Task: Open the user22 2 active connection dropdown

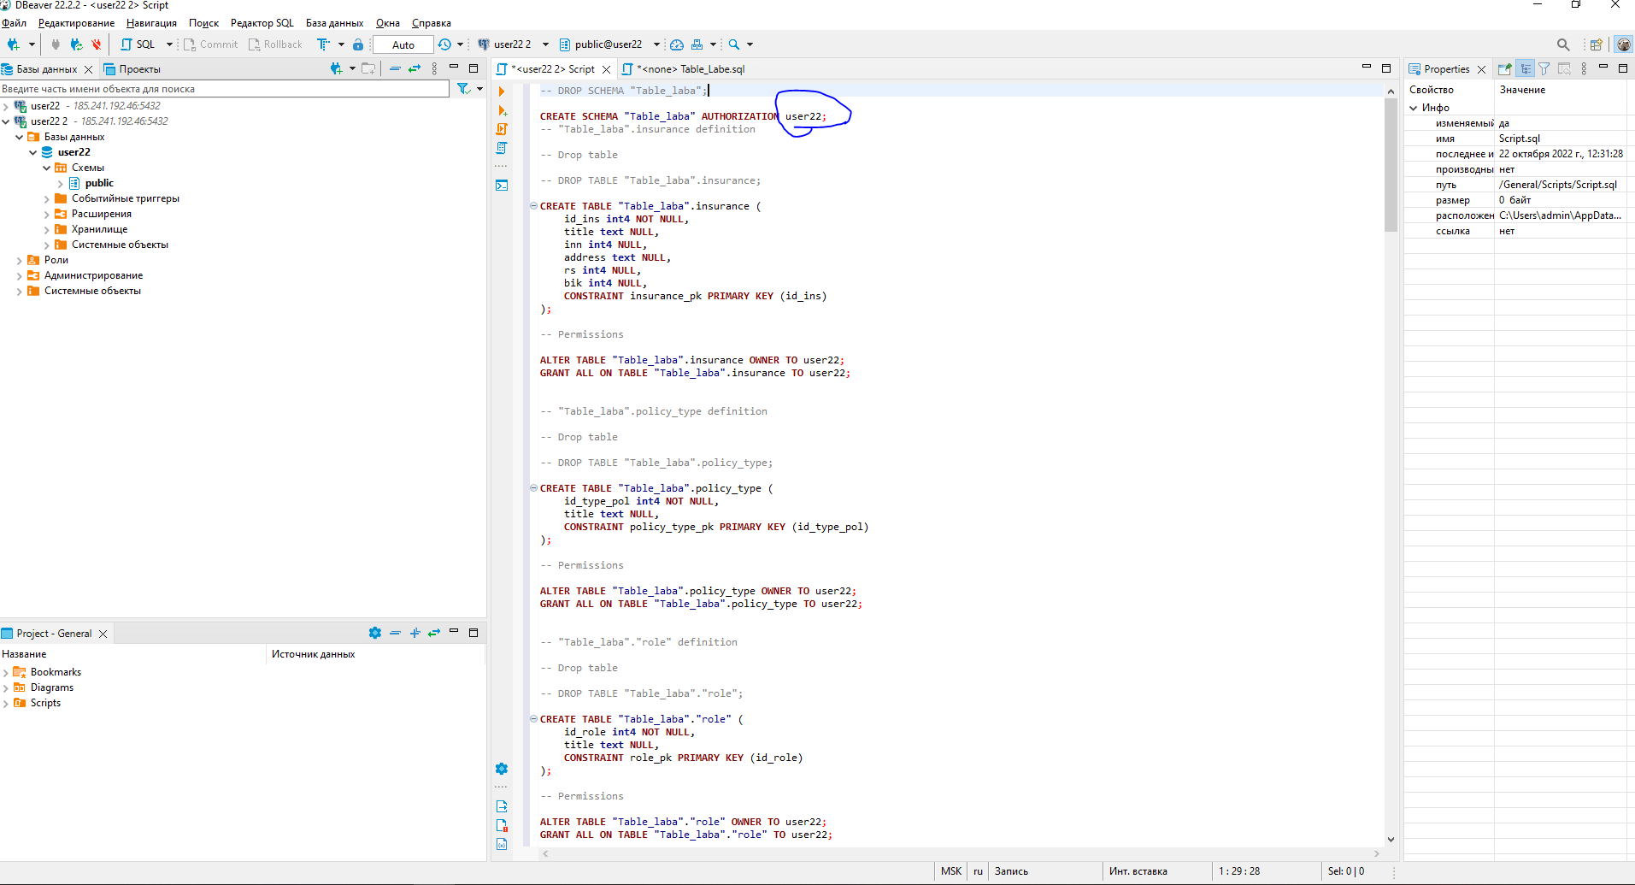Action: pos(545,44)
